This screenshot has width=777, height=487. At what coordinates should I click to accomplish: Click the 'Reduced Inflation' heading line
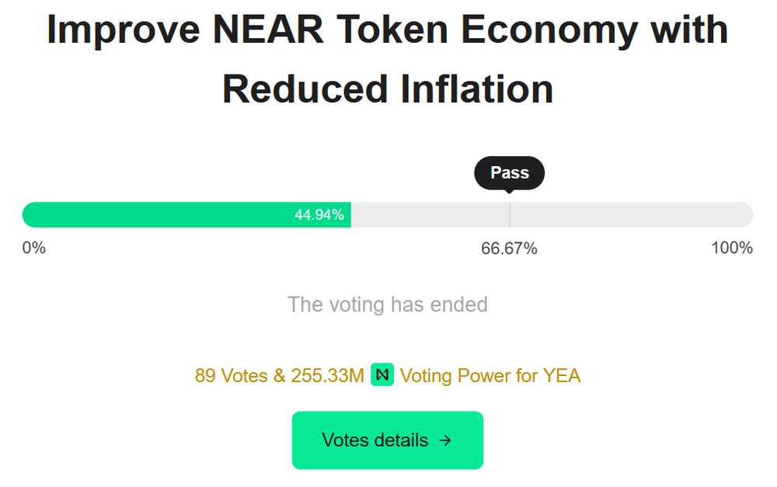click(x=388, y=89)
